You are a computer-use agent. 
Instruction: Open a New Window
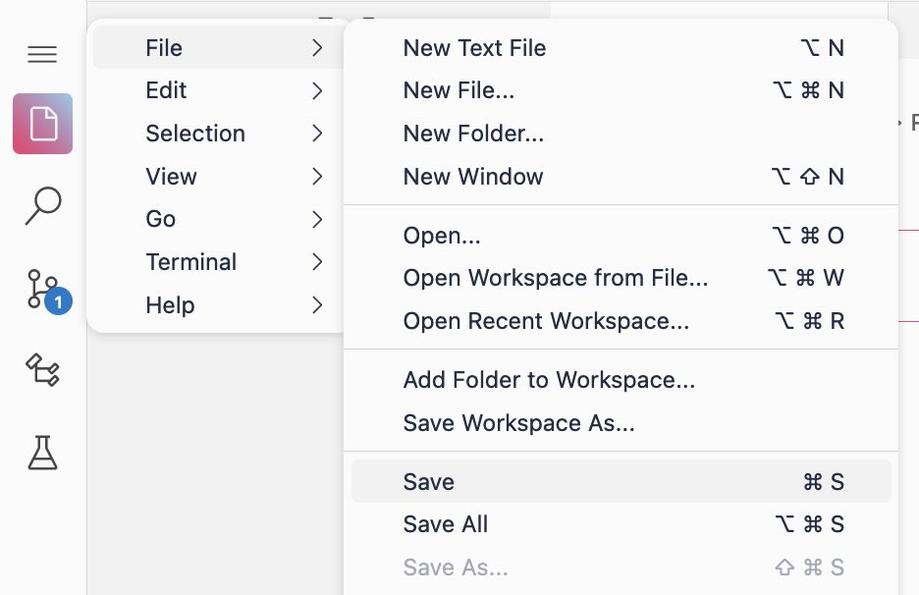coord(472,177)
